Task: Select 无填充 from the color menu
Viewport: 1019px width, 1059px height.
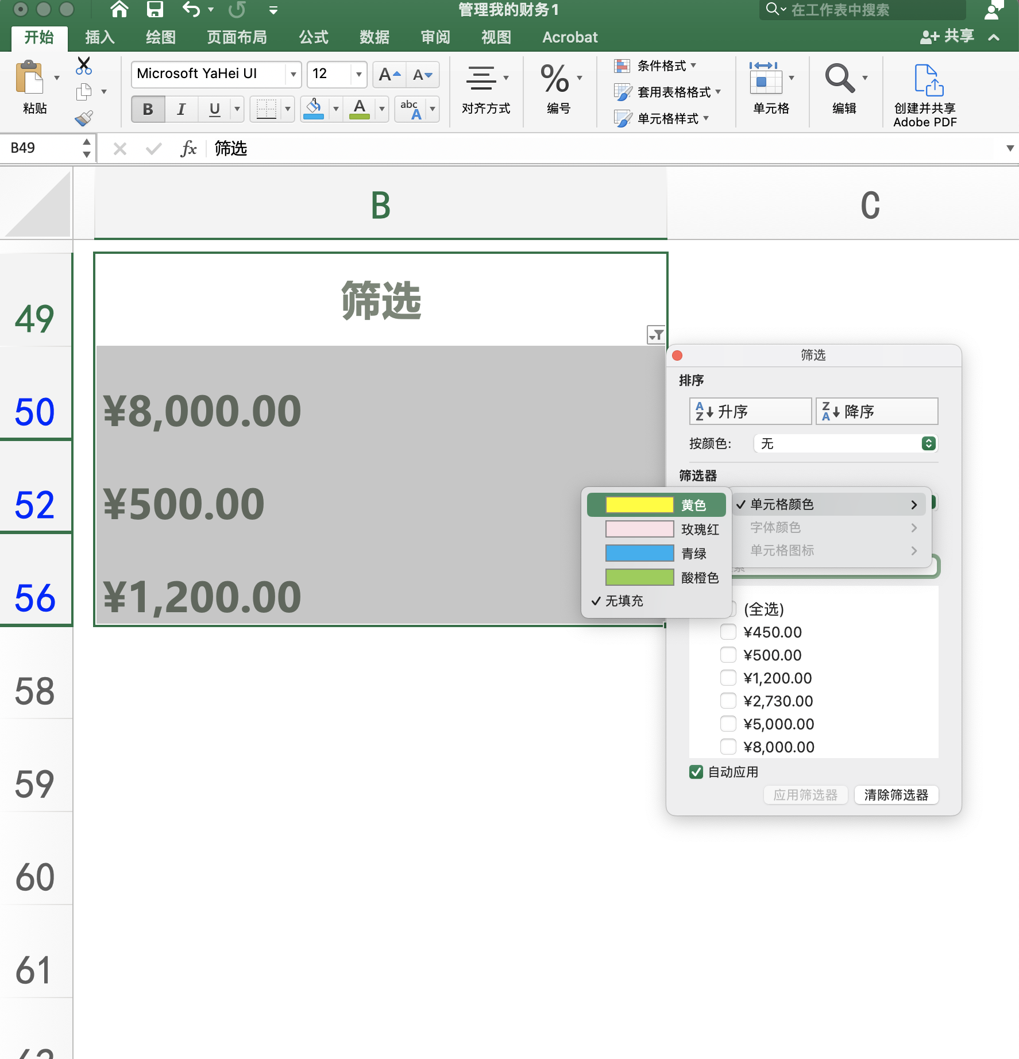Action: tap(625, 601)
